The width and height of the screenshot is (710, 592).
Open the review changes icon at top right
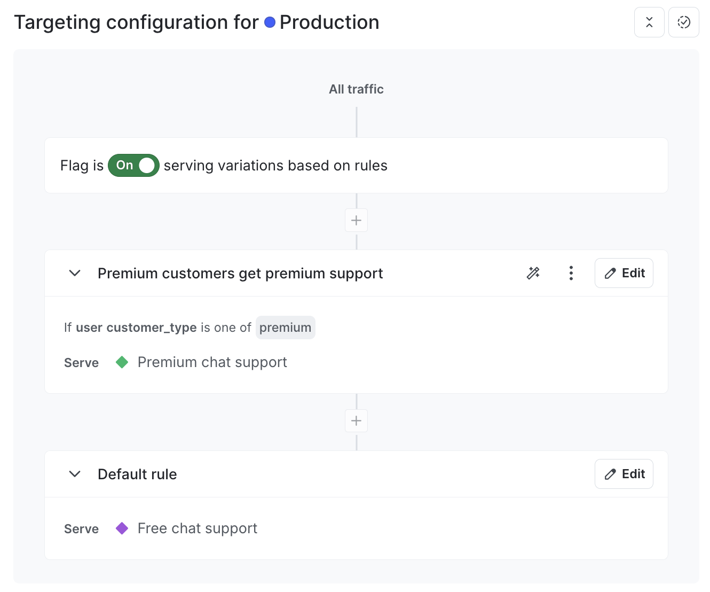coord(684,22)
